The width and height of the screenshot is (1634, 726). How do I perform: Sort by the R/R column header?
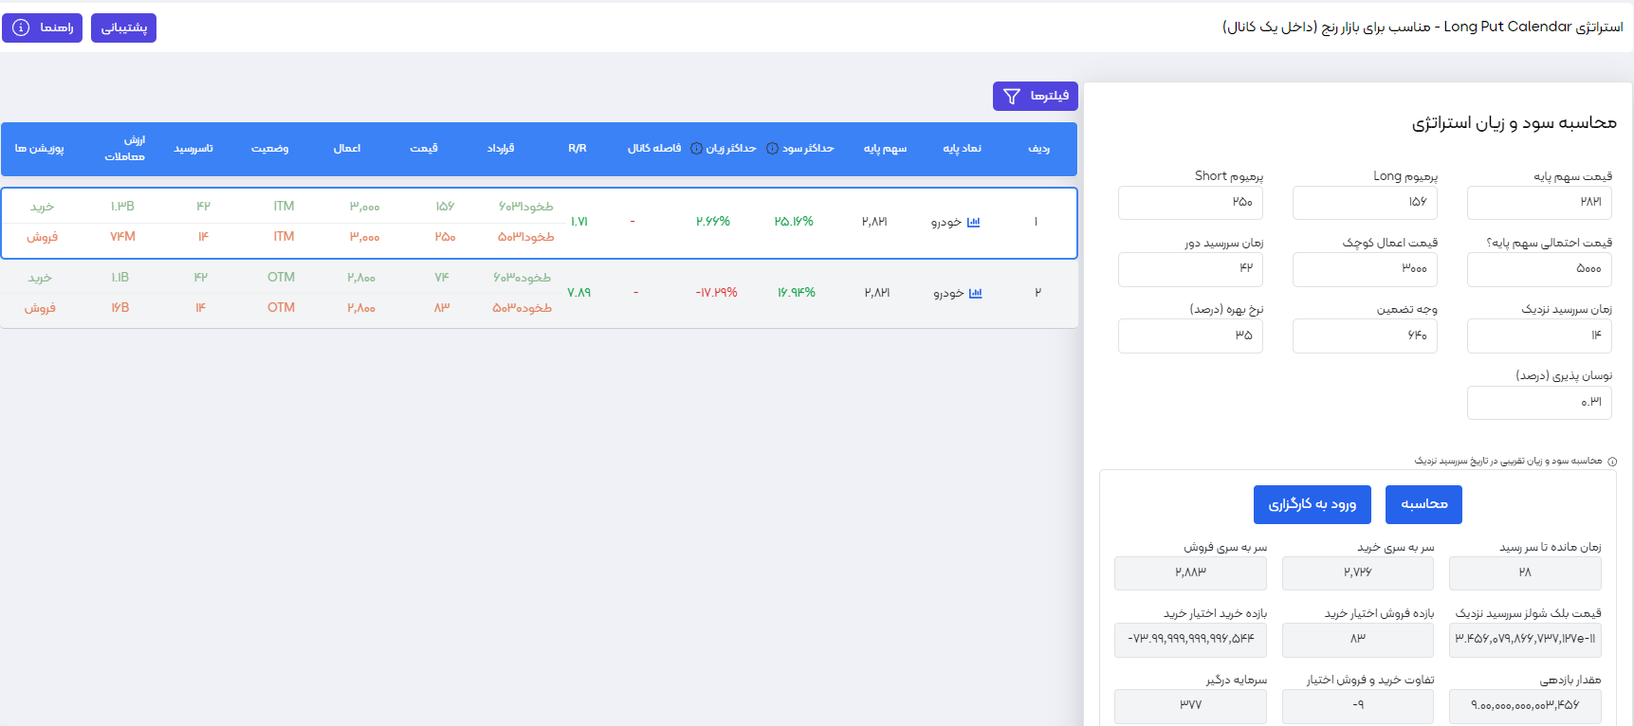pos(577,149)
